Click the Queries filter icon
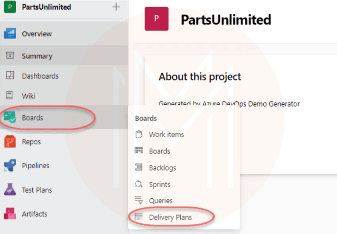The width and height of the screenshot is (337, 234). [x=139, y=201]
